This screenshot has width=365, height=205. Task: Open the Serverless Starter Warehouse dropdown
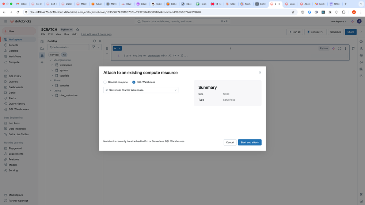141,90
